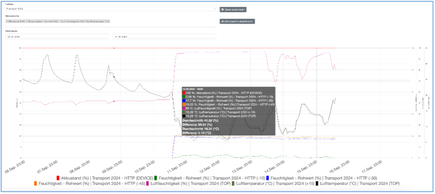The width and height of the screenshot is (435, 194).
Task: Click the Zeitraum section label
Action: pyautogui.click(x=11, y=31)
